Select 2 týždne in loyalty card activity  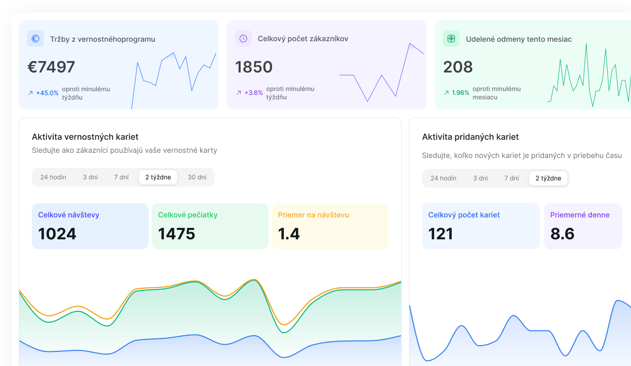tap(158, 177)
